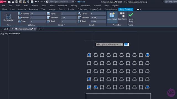Click the Save As icon
The image size is (177, 99).
click(x=20, y=2)
